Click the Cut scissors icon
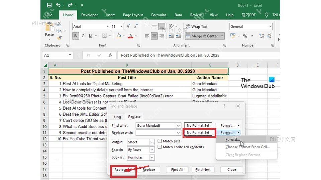This screenshot has height=180, width=321. pyautogui.click(x=59, y=24)
